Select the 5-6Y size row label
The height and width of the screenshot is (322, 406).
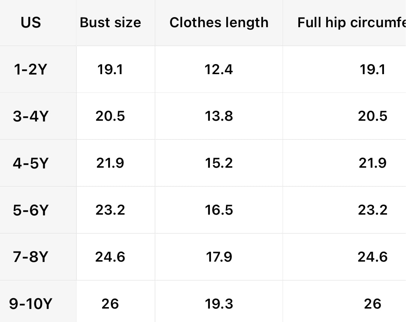click(x=31, y=211)
